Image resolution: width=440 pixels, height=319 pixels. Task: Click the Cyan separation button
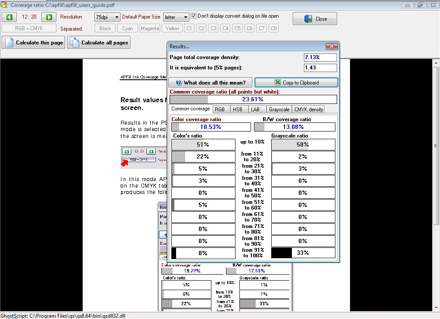coord(127,28)
